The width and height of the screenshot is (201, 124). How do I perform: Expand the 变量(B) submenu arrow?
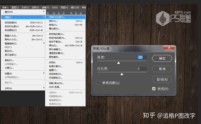point(44,73)
